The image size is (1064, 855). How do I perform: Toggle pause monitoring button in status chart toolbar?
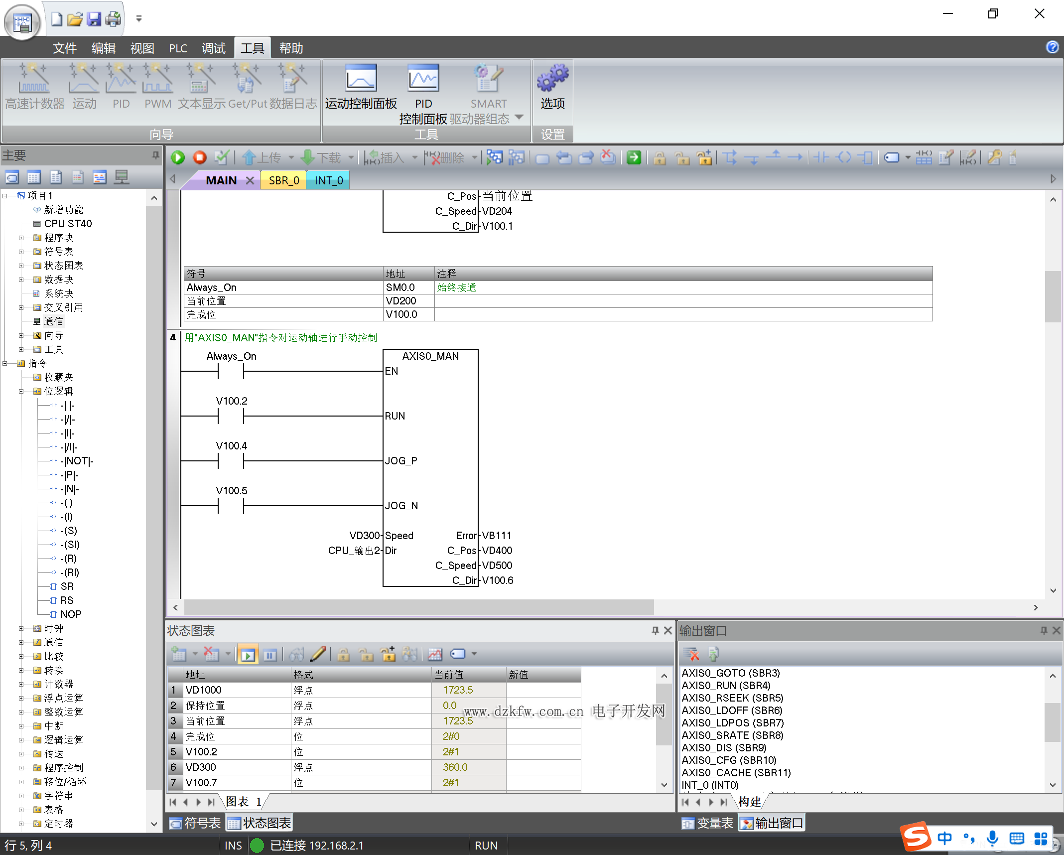coord(270,654)
